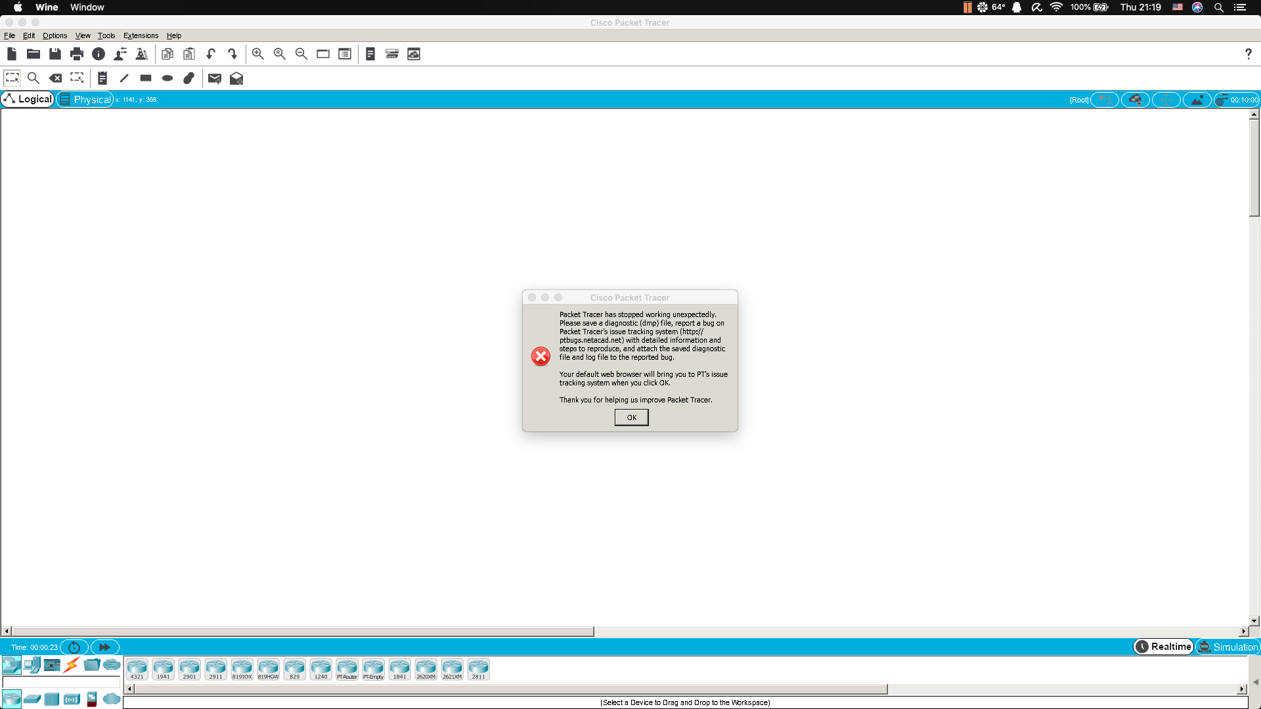Open the Edit menu
Viewport: 1261px width, 709px height.
(29, 35)
